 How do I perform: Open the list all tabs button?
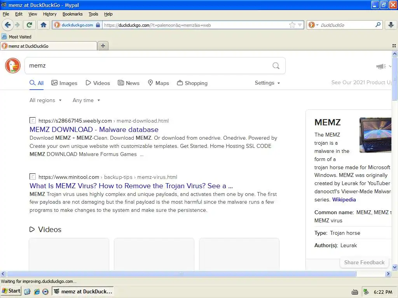coord(394,46)
